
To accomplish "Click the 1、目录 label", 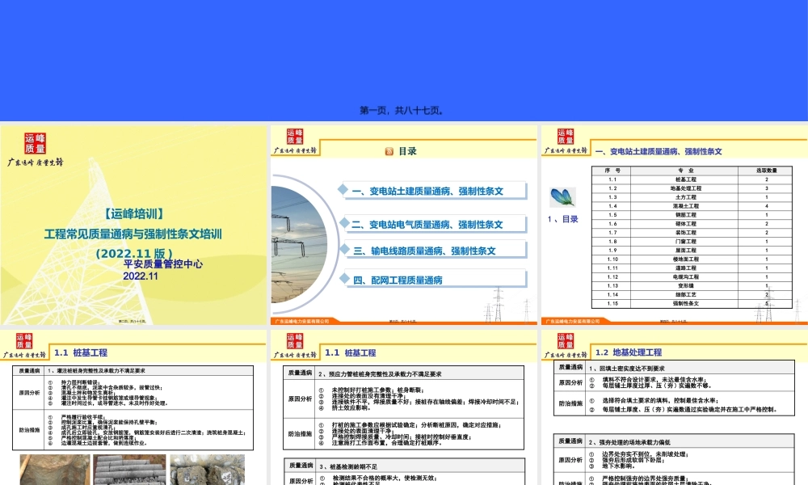I will click(x=563, y=219).
